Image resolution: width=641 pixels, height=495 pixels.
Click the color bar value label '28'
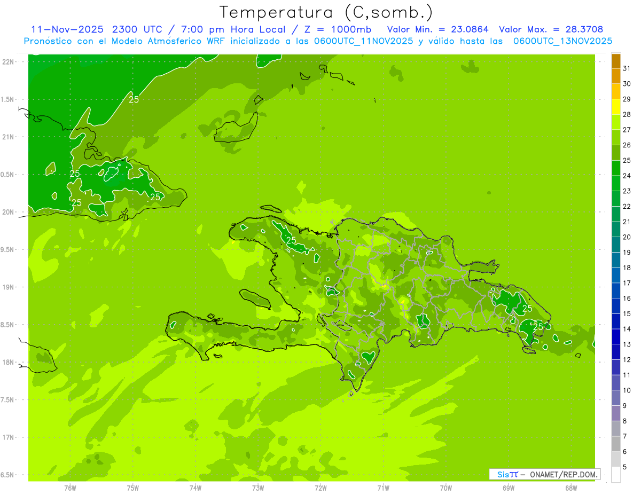[x=627, y=114]
